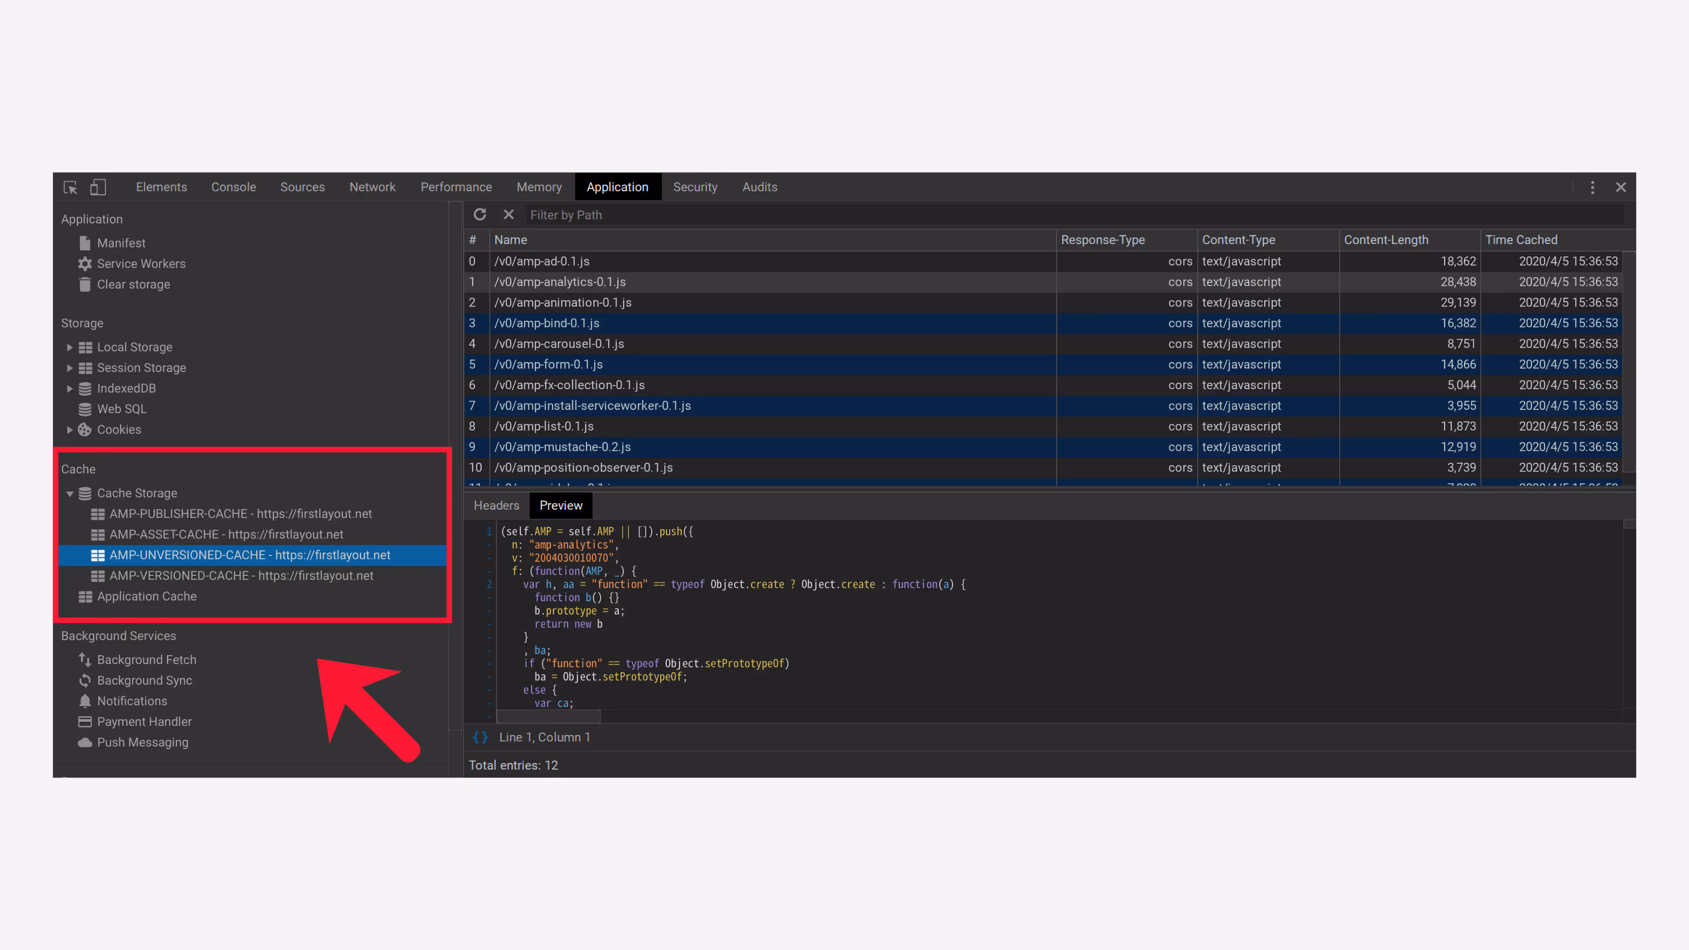Sort by Time Cached column header
Viewport: 1689px width, 950px height.
click(1552, 240)
